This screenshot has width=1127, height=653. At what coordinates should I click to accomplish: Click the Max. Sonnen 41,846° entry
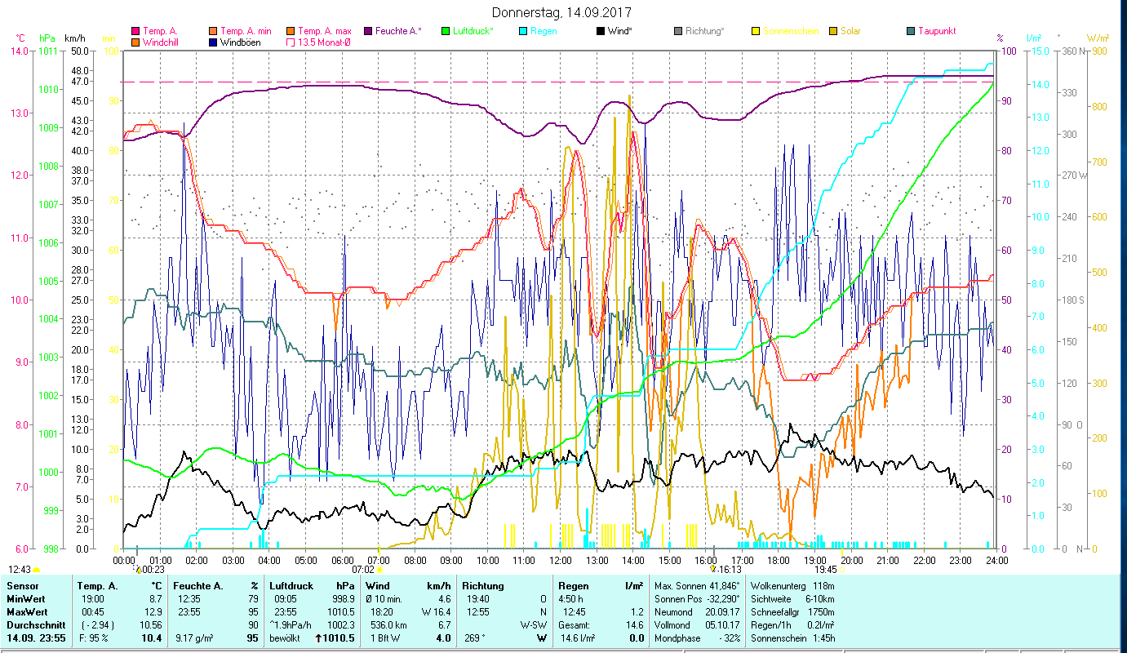(697, 586)
